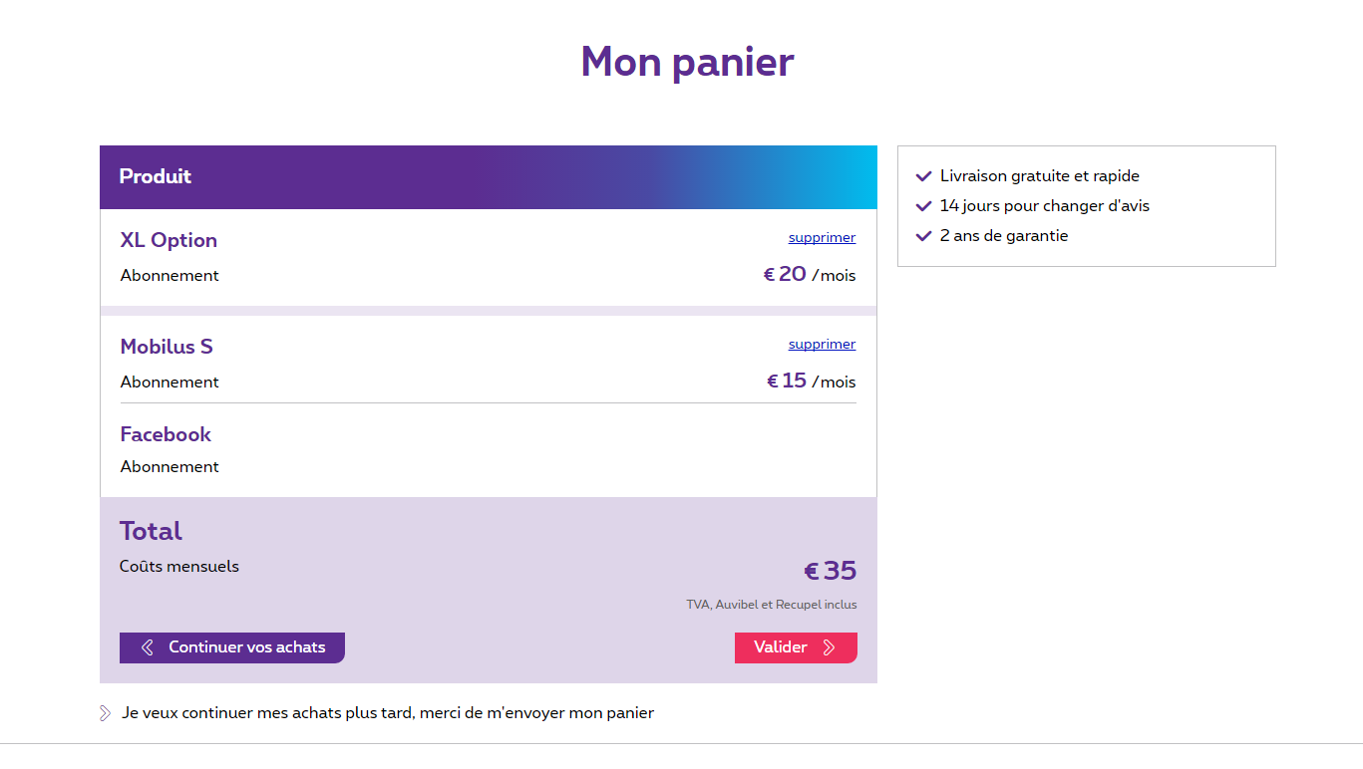Click the €15 /mois price
Screen dimensions: 1363x769
pos(811,382)
